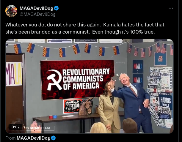This screenshot has height=142, width=182.
Task: Click the raised selfie phone in the video
Action: (x=115, y=77)
